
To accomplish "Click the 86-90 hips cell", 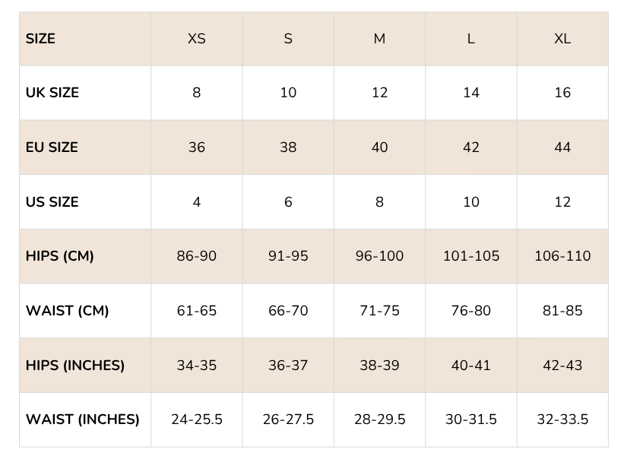I will click(x=196, y=256).
